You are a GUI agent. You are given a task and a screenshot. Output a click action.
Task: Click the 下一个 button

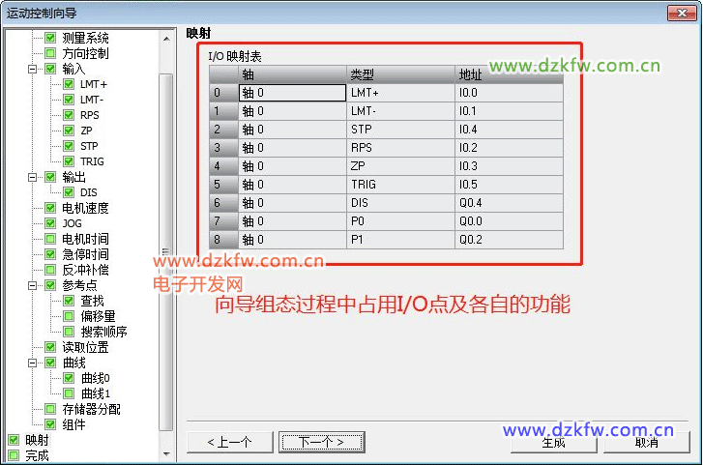(x=322, y=442)
